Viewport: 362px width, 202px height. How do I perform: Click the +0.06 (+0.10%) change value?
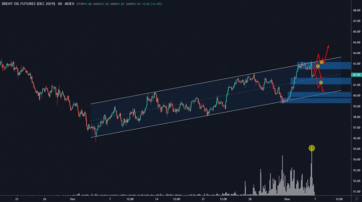pyautogui.click(x=152, y=4)
